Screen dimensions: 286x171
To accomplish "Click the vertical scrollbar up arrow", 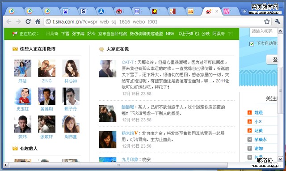I will [280, 31].
